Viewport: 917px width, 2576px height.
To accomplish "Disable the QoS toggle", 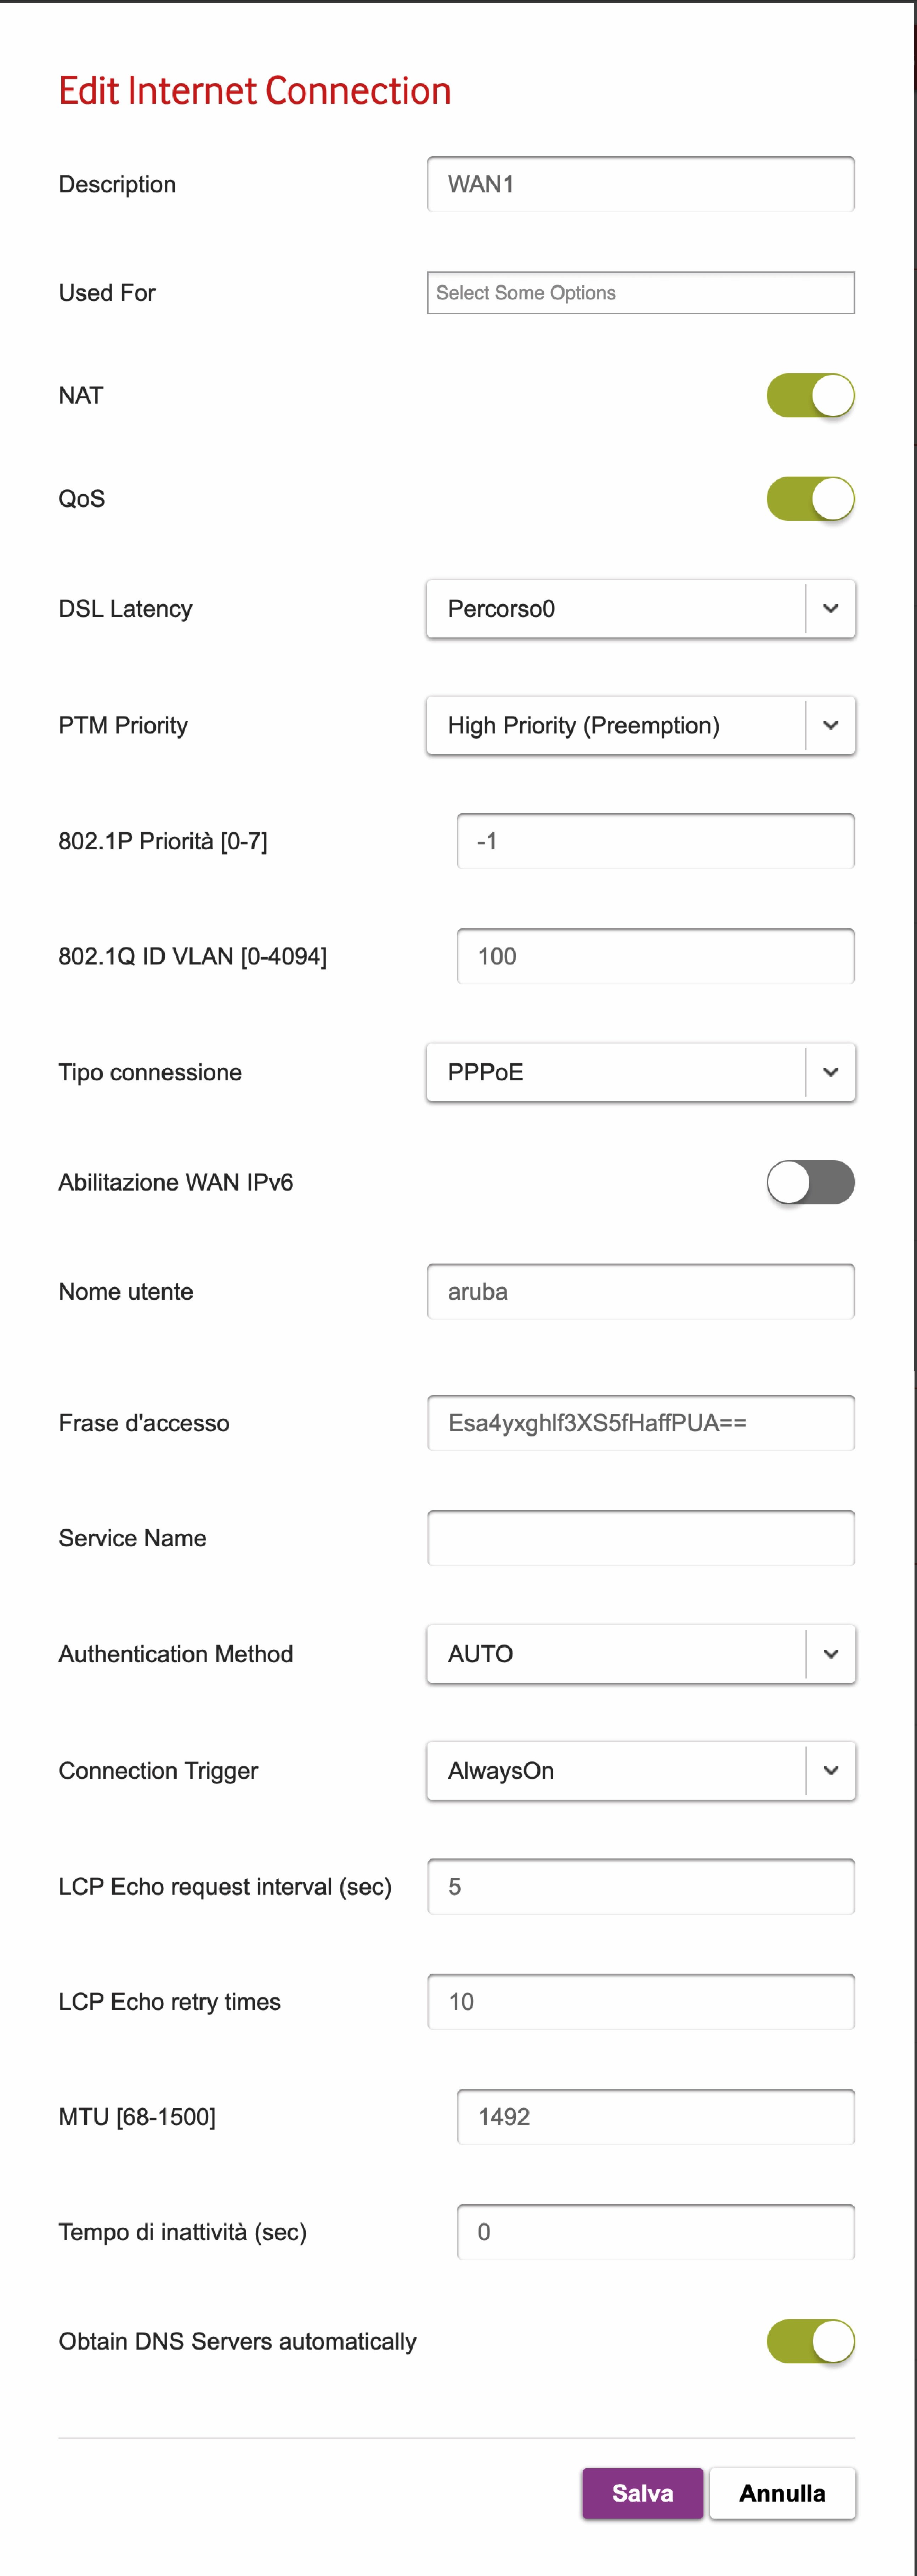I will (x=810, y=498).
